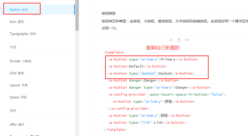The width and height of the screenshot is (248, 136).
Task: Click the danger type="primary" code line
Action: tap(159, 87)
